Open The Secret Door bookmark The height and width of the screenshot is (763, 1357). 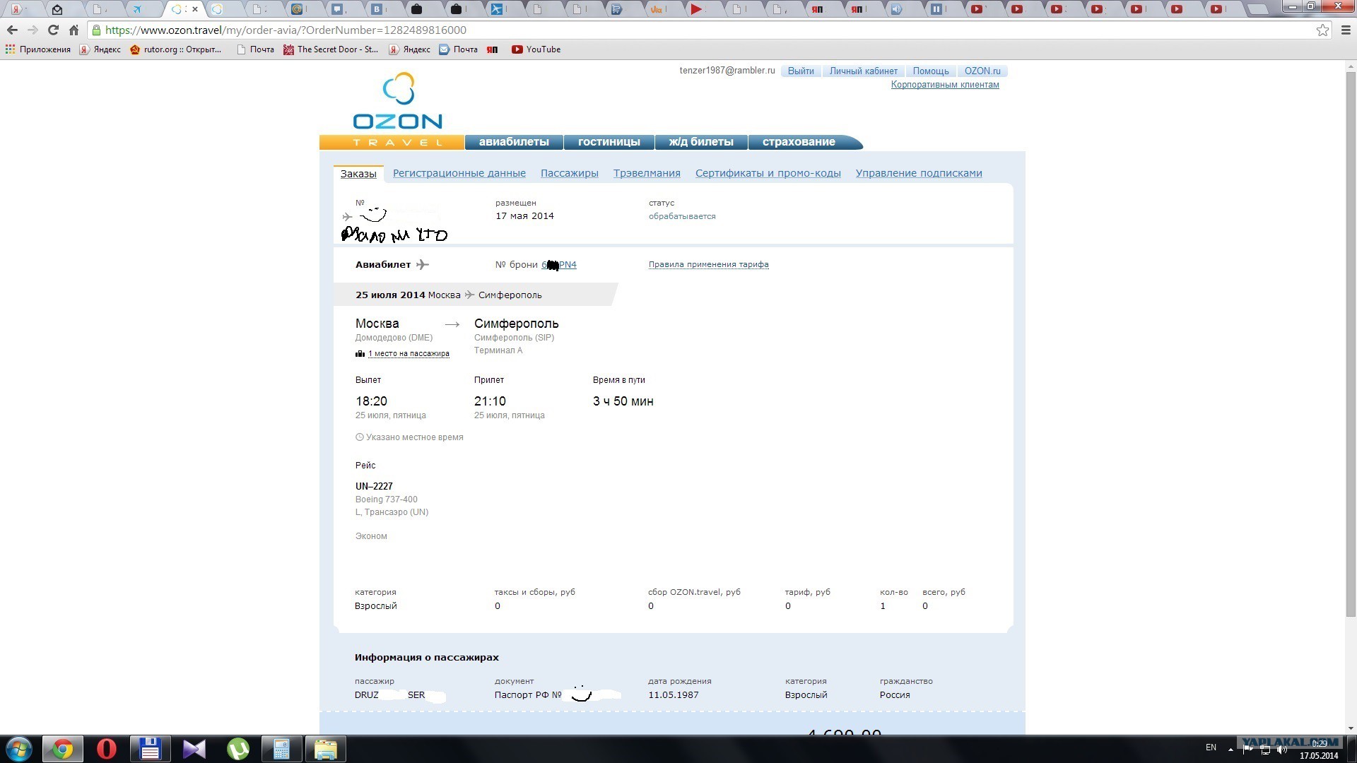coord(331,49)
